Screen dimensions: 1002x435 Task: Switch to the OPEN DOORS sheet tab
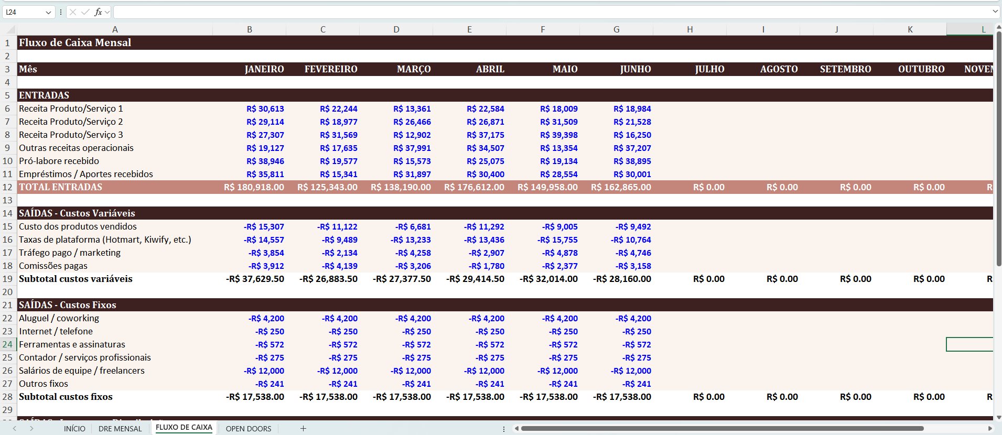(249, 428)
